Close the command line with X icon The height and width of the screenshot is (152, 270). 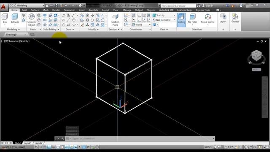[x=58, y=138]
